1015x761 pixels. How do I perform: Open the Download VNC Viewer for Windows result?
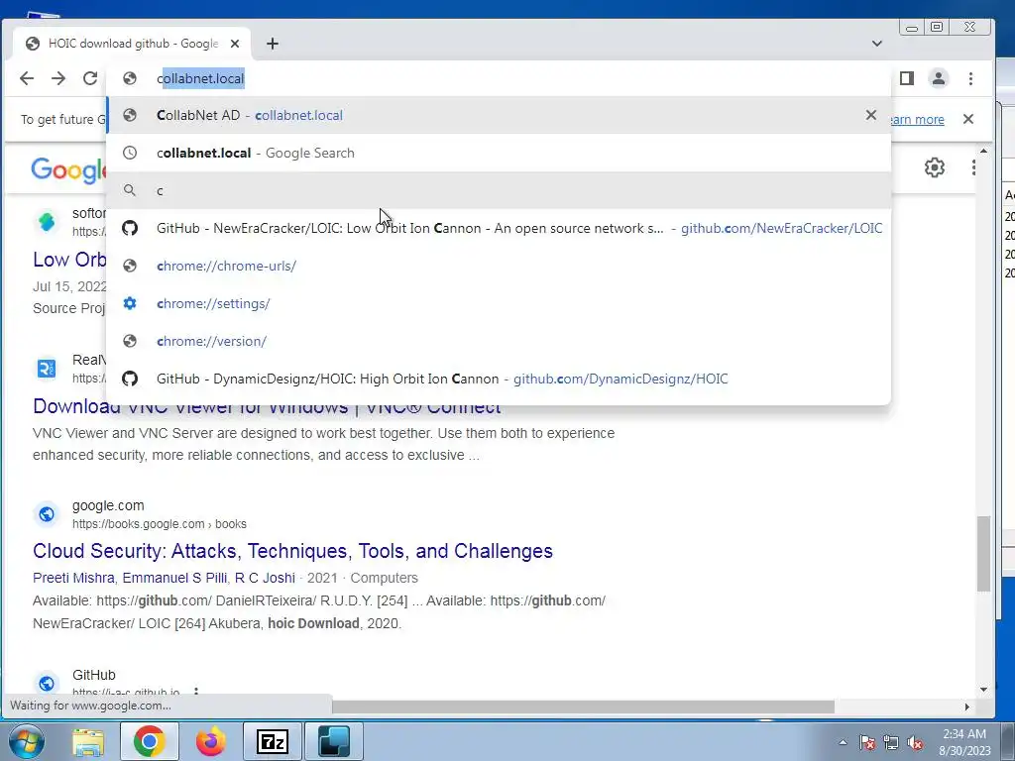tap(267, 406)
